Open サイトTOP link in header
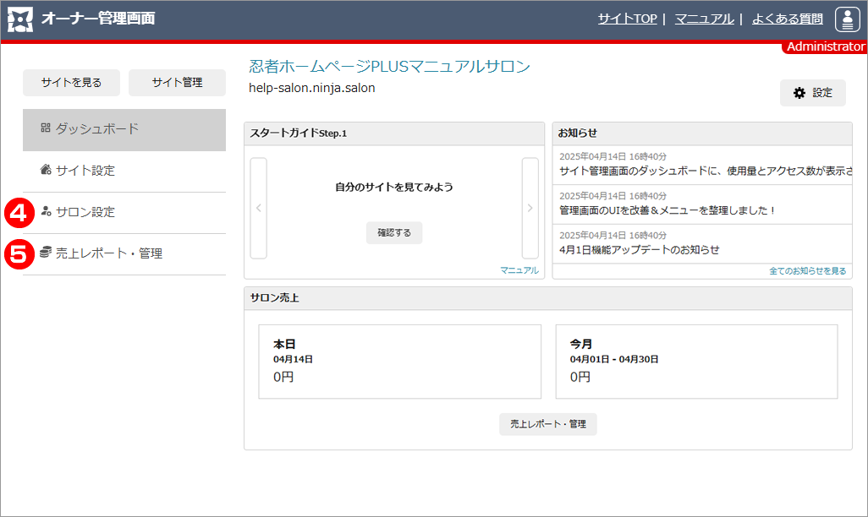 pos(627,19)
